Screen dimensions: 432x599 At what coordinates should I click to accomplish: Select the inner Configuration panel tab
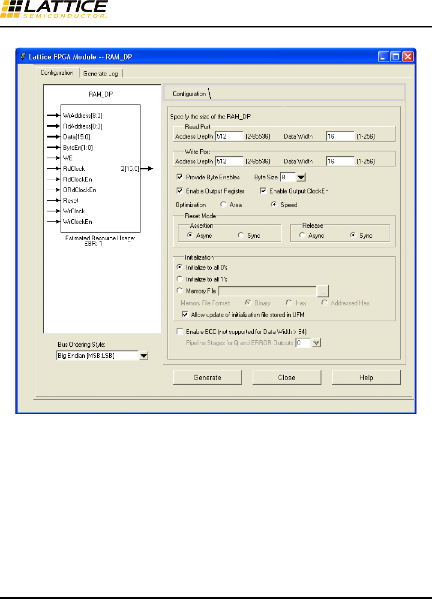(189, 94)
